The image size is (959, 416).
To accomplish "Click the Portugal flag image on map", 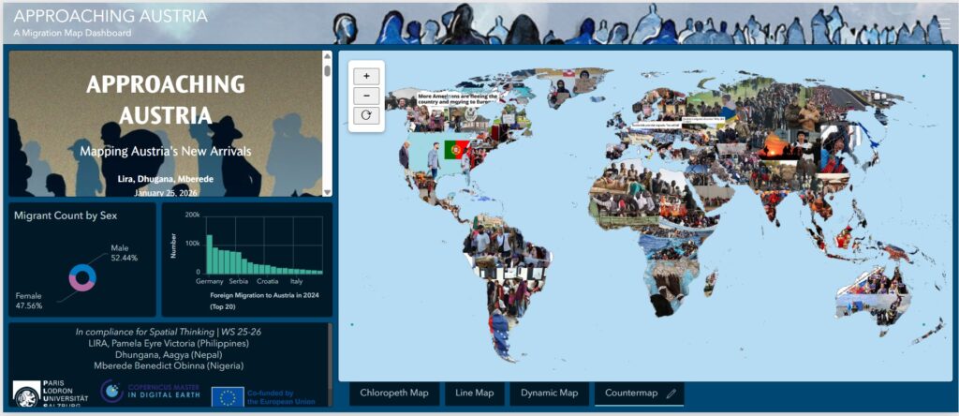I will (457, 149).
